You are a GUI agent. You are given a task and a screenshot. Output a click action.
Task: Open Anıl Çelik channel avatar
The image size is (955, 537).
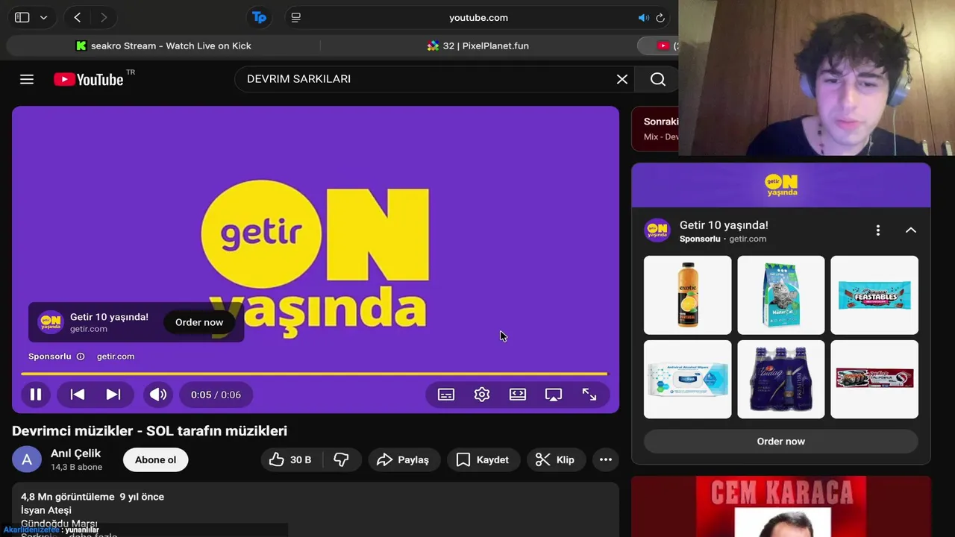click(x=27, y=459)
